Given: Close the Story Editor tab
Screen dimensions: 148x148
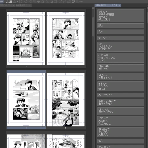Looking at the screenshot, I should point(120,5).
